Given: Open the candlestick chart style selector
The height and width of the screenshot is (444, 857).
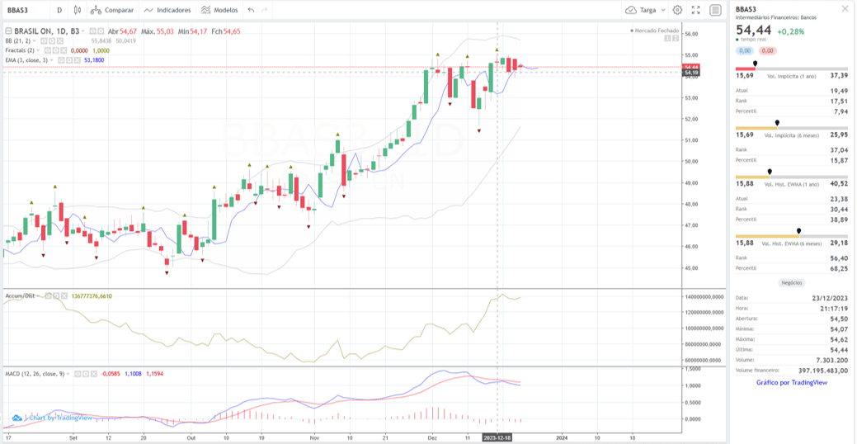Looking at the screenshot, I should 77,10.
